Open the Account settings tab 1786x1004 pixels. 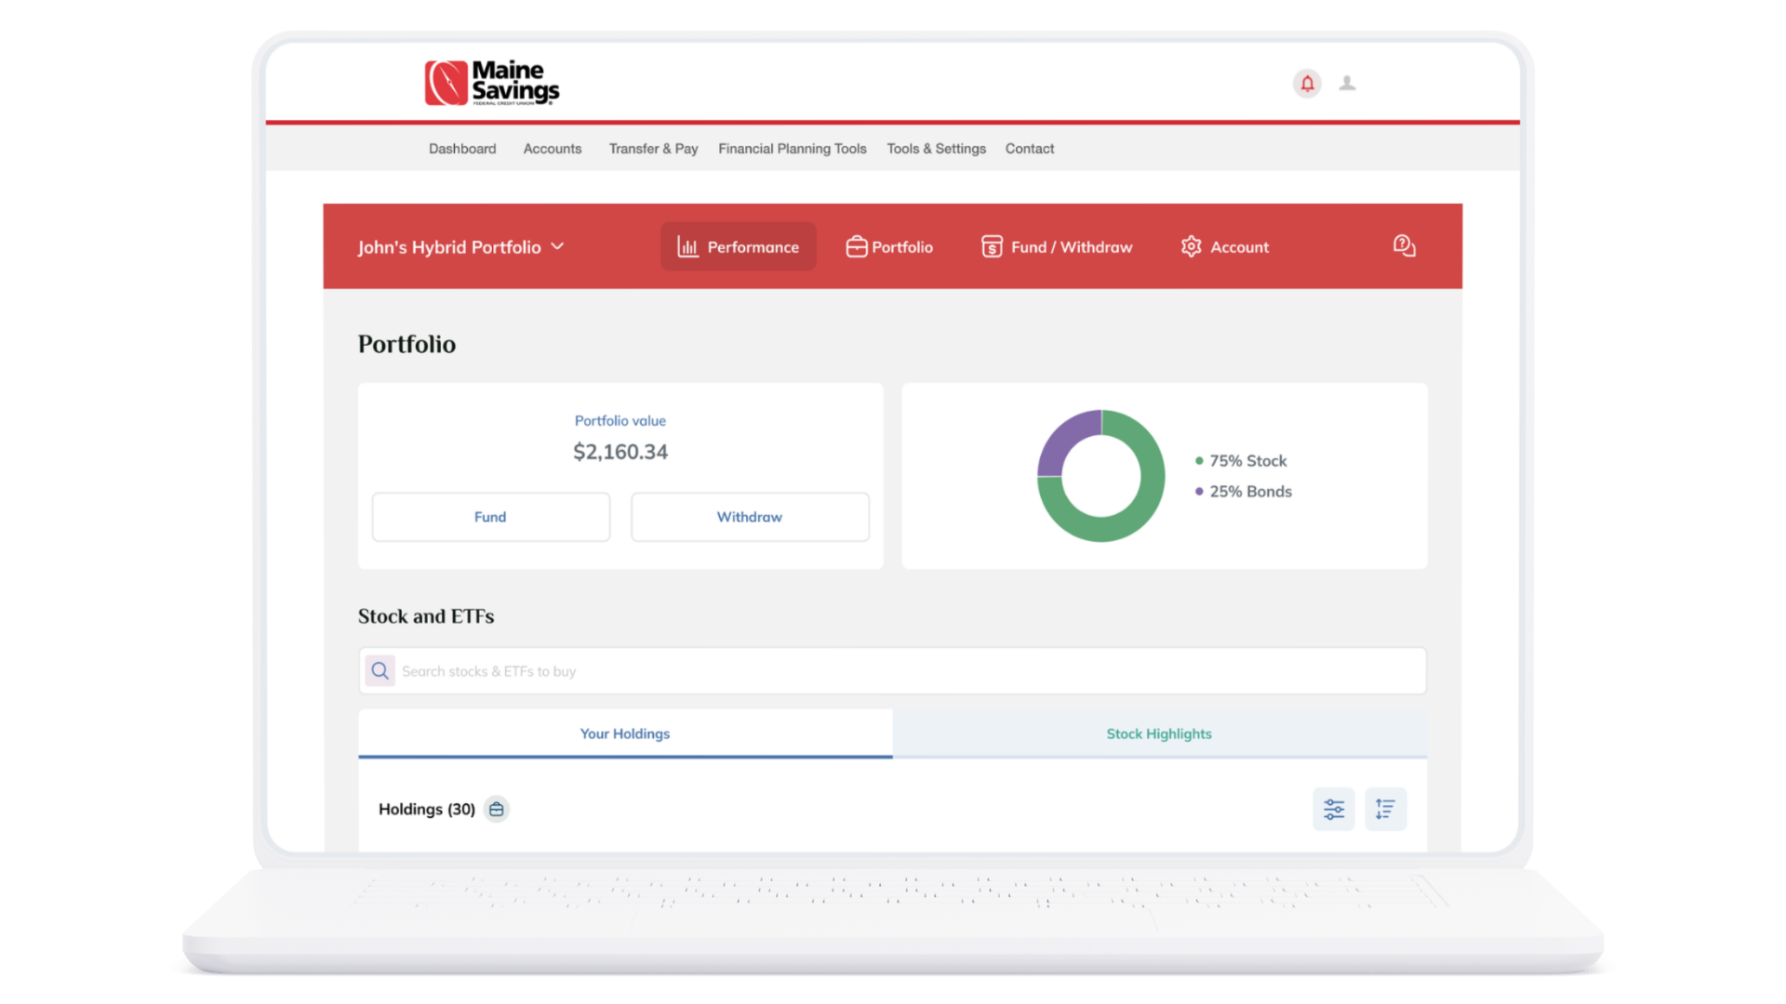(x=1225, y=247)
